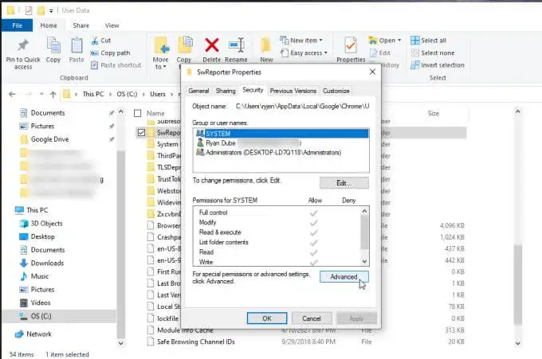Switch to the View ribbon tab
Screen dimensions: 542x359
click(x=112, y=25)
